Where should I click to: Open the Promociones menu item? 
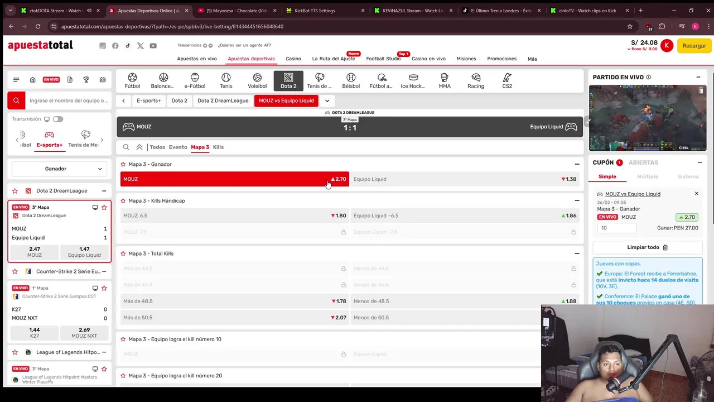(x=502, y=59)
